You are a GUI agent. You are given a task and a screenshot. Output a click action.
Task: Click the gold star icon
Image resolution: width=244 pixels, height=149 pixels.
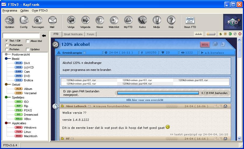coord(225,34)
